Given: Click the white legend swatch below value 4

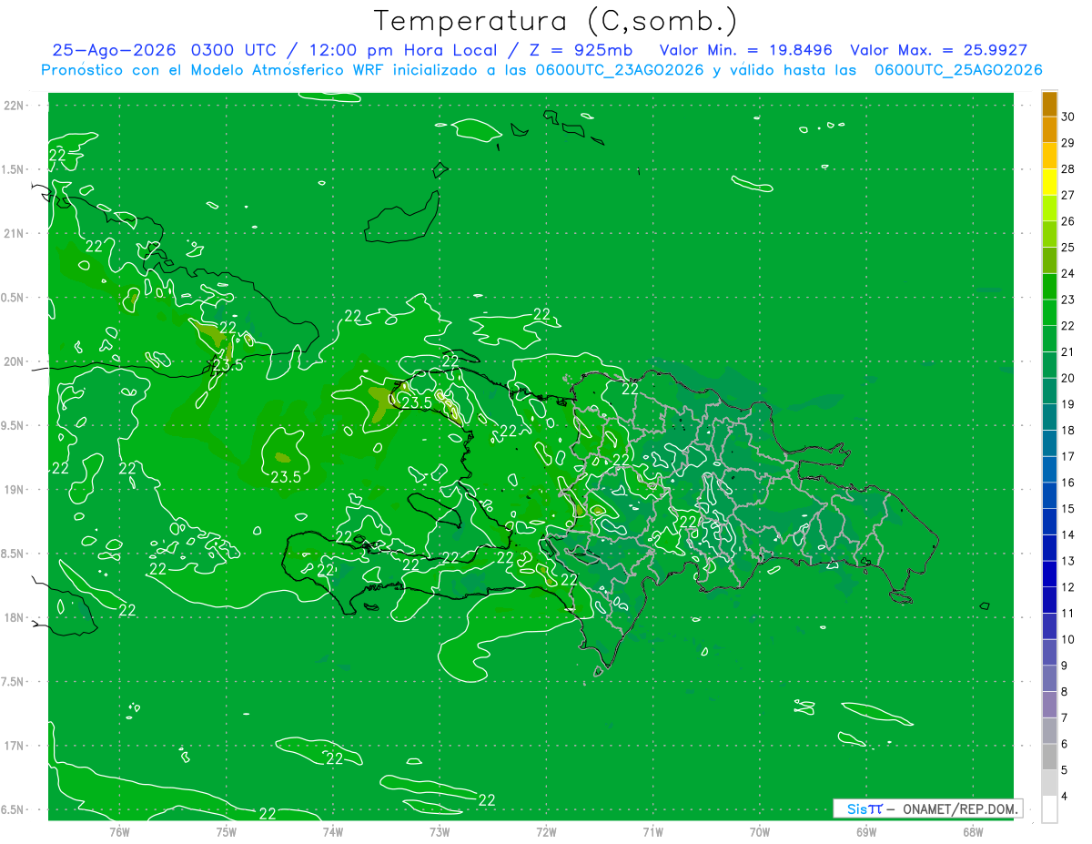Looking at the screenshot, I should click(1049, 808).
